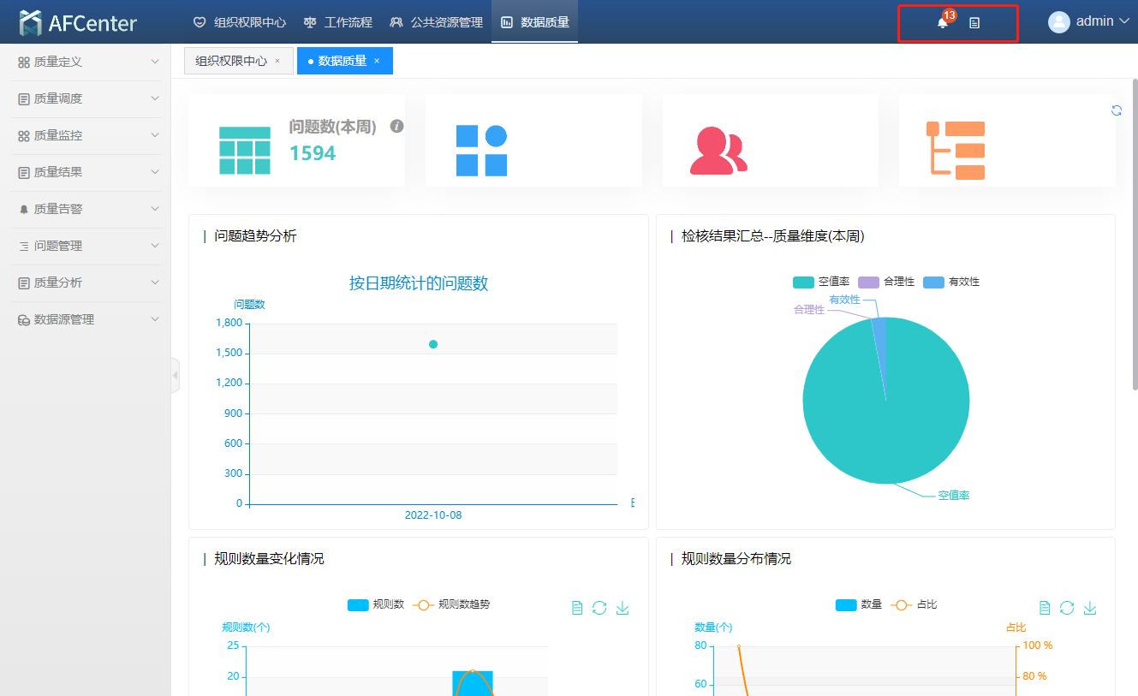
Task: Open data view in the 规则数量变化情况 chart
Action: pos(577,608)
